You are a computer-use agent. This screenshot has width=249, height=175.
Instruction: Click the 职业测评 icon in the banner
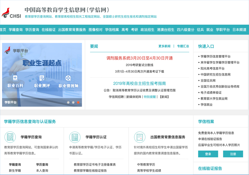42,78
